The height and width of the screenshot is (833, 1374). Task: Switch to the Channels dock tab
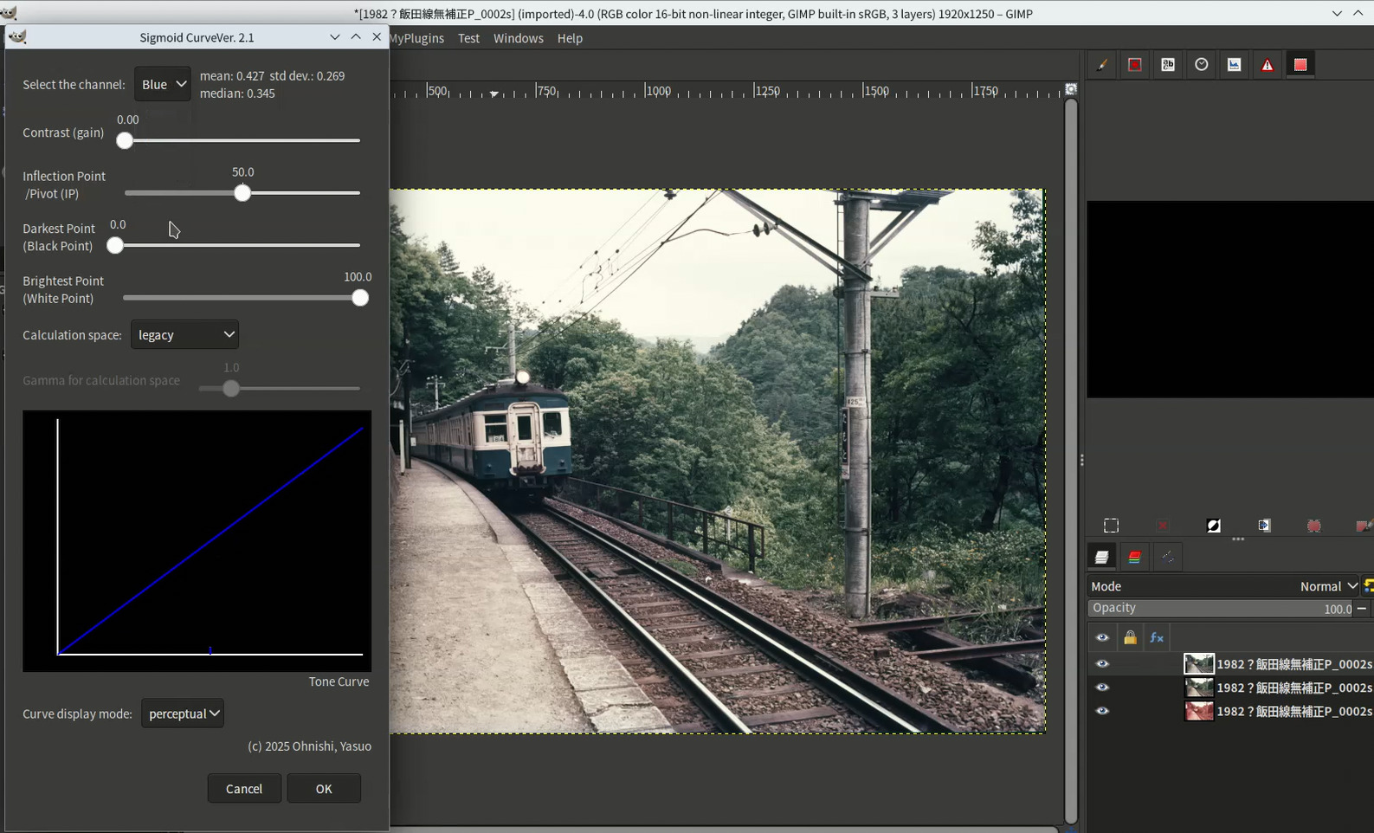(x=1134, y=557)
